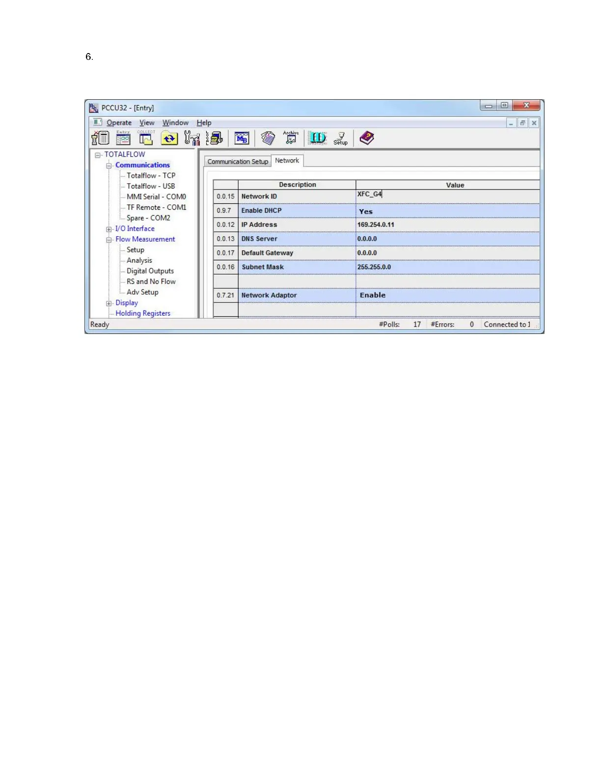601x778 pixels.
Task: Click the IP Address value 169.254.0.11
Action: [447, 224]
